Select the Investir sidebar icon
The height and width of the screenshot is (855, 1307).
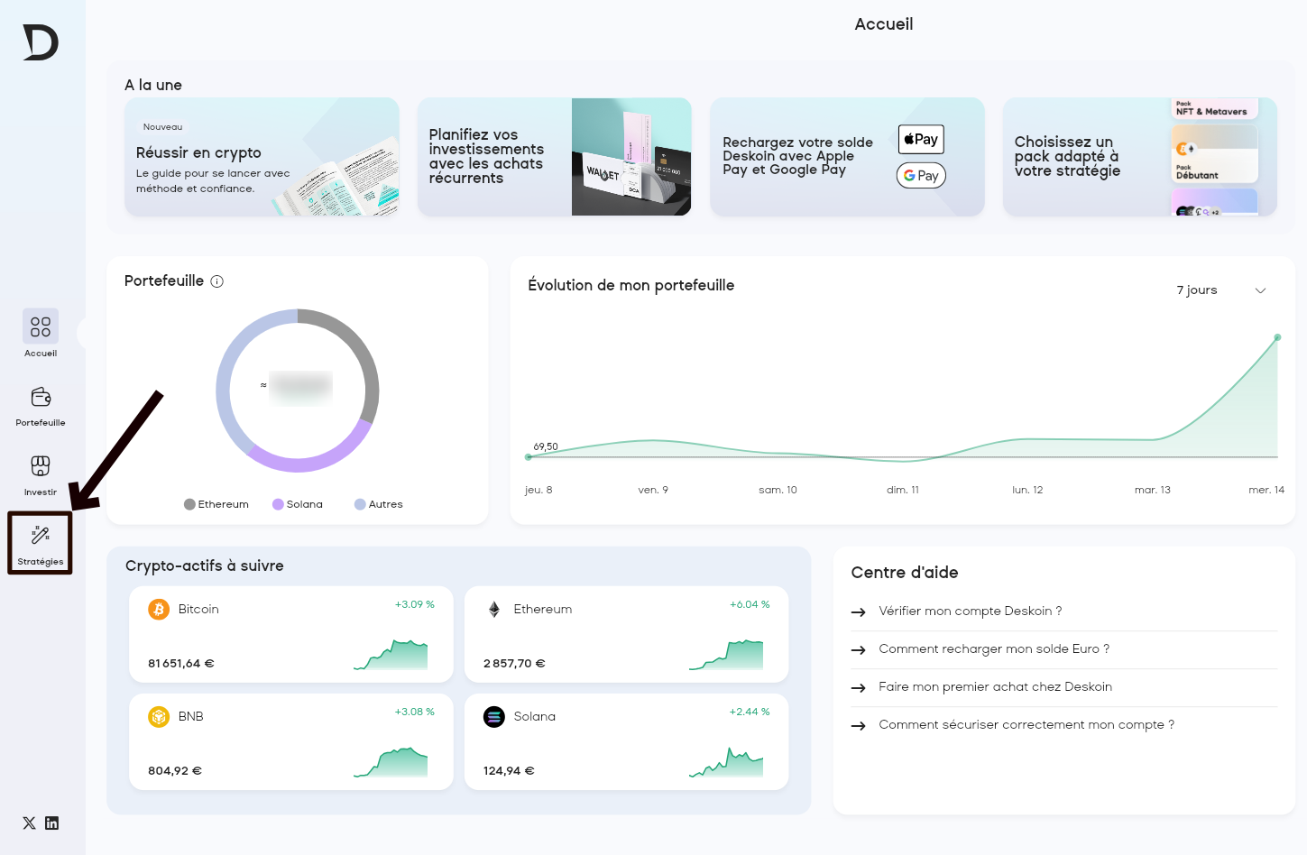(x=41, y=466)
